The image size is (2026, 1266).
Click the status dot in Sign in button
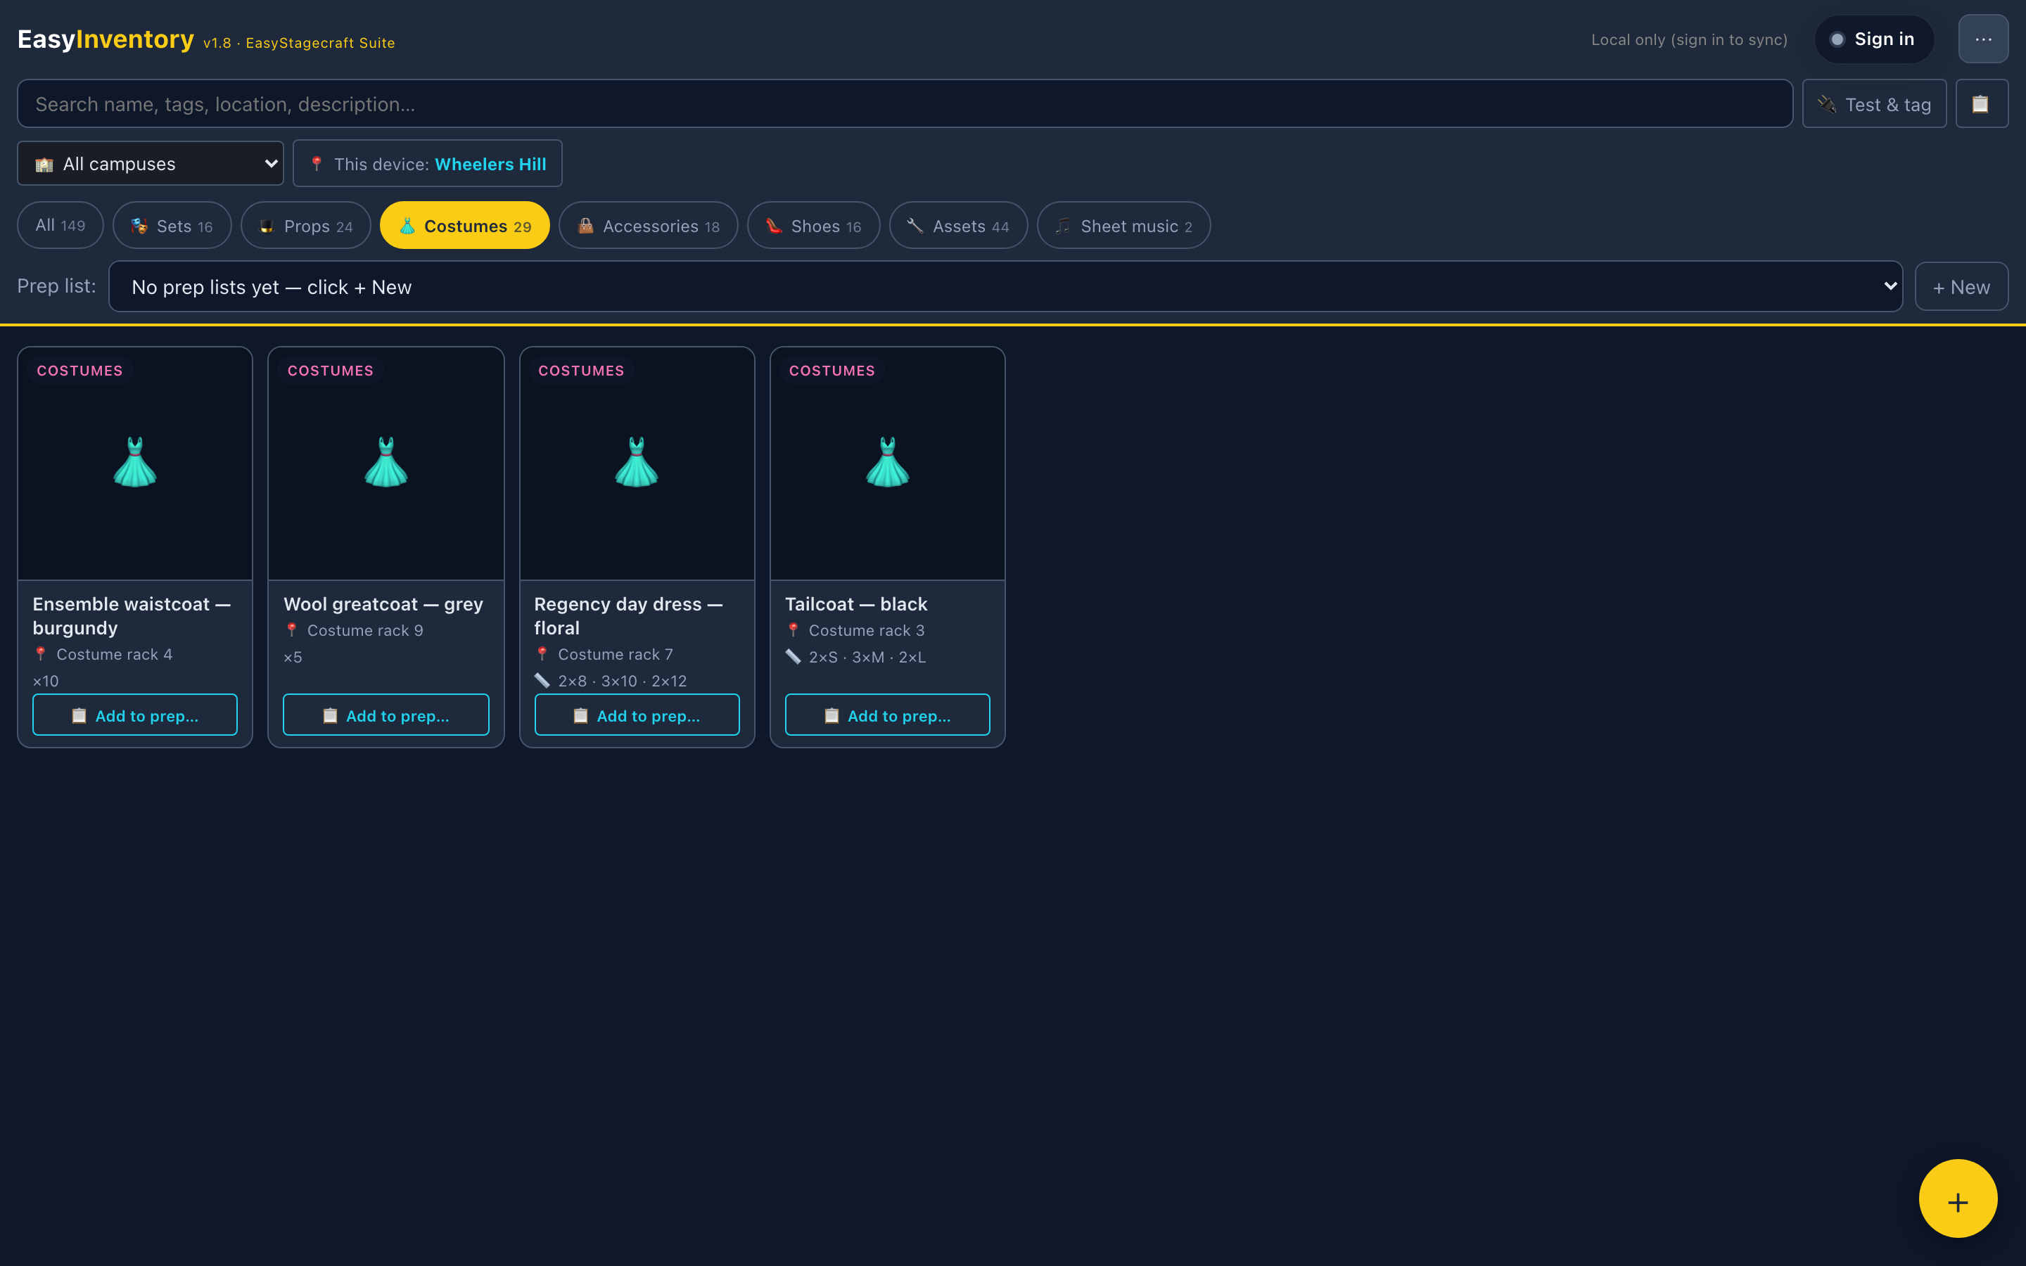coord(1837,39)
